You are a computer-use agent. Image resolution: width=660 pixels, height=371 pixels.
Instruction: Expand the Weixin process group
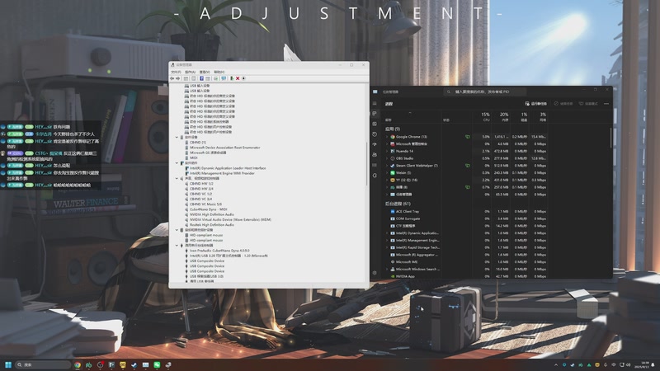(x=387, y=173)
